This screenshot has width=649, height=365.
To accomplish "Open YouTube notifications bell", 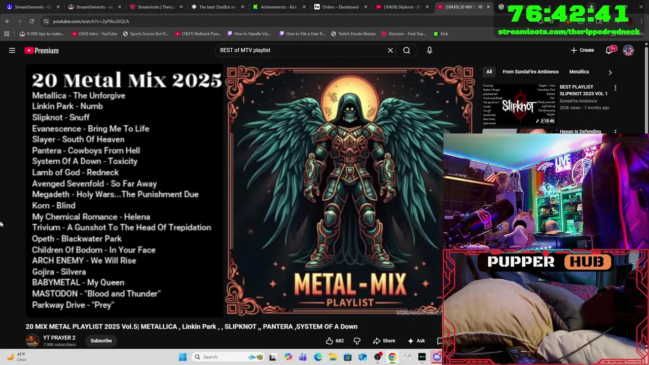I will coord(609,50).
